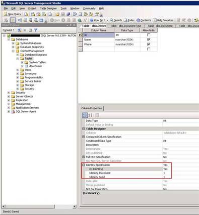Expand the Database Diagrams node
This screenshot has height=215, width=199.
pos(18,55)
